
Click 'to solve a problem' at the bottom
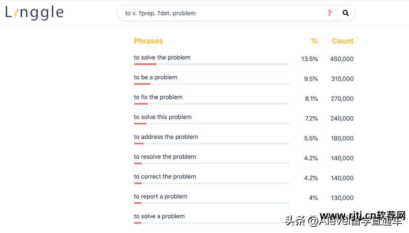159,216
